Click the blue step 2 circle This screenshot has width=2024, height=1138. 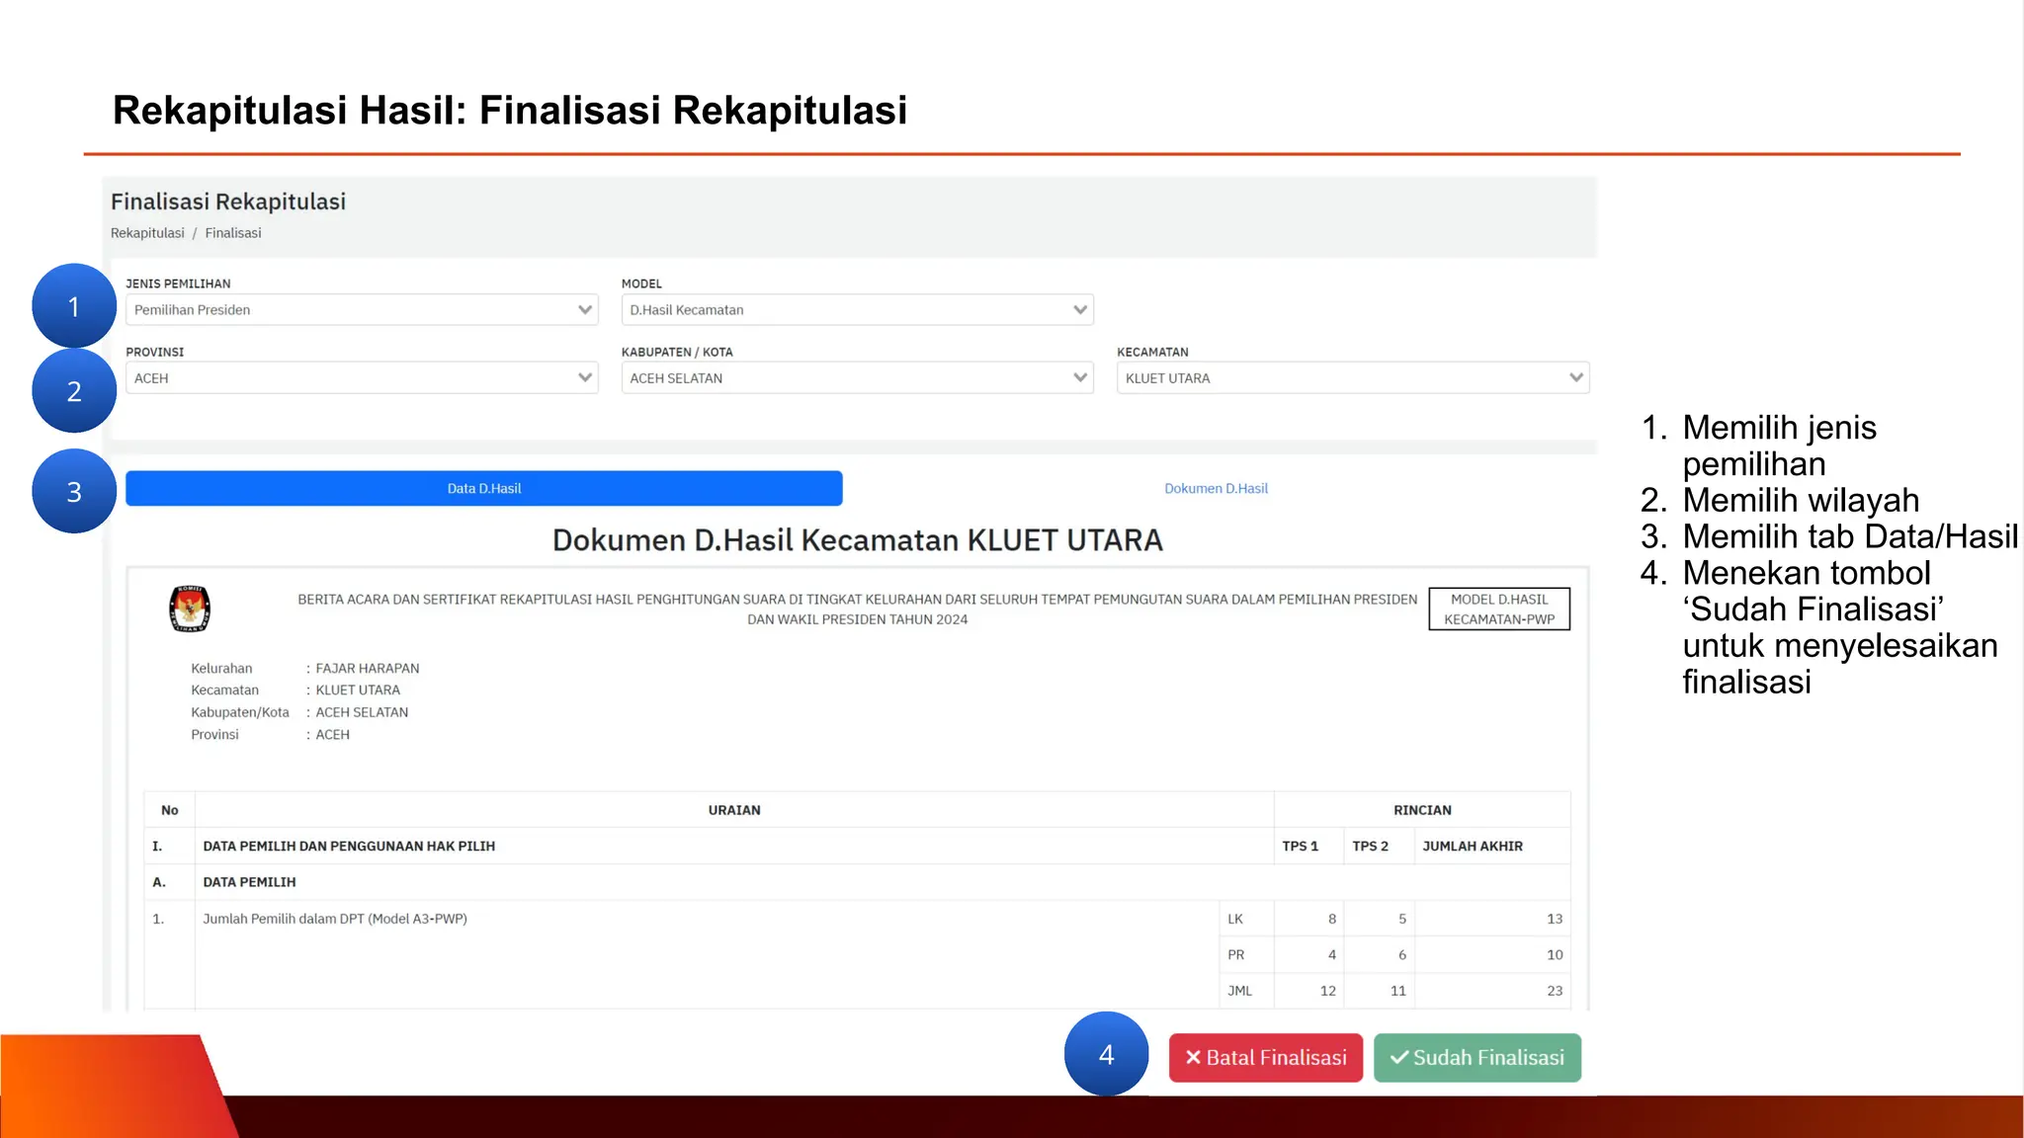click(74, 391)
